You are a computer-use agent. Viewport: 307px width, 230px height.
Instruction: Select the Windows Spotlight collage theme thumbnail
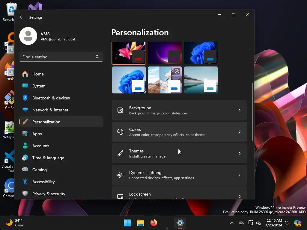(165, 80)
